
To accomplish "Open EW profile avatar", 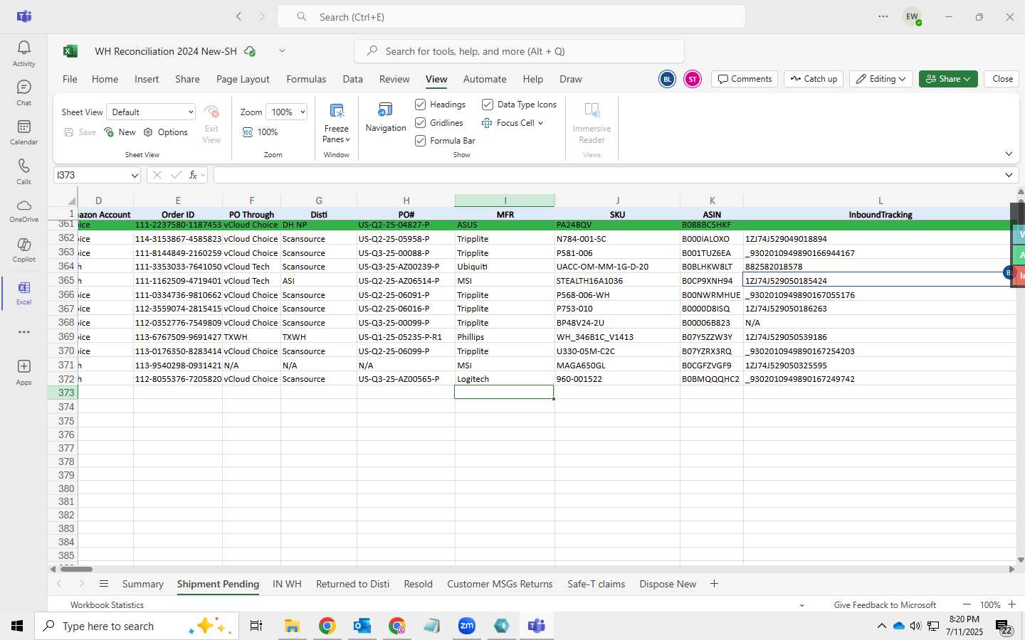I will (912, 16).
